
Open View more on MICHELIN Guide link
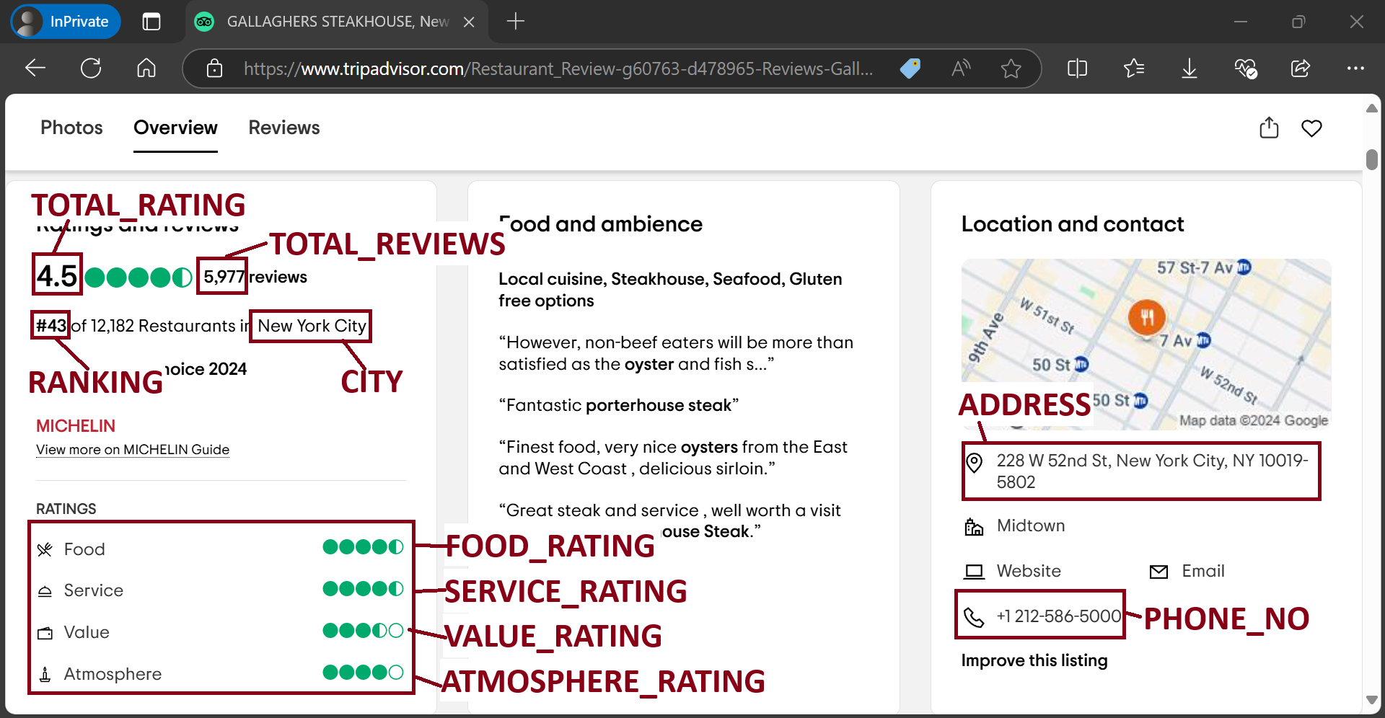click(x=132, y=449)
